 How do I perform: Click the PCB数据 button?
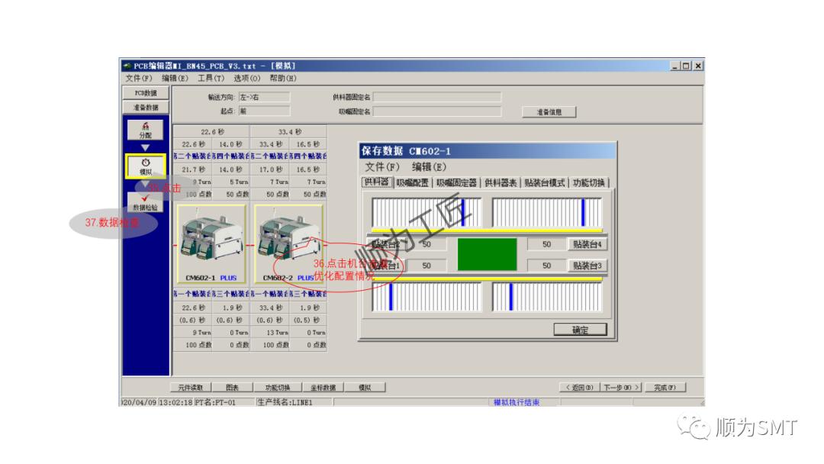146,93
